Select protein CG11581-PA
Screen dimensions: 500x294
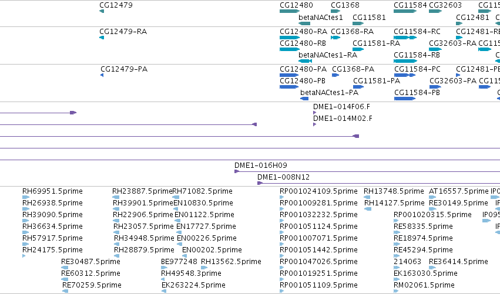[x=377, y=81]
